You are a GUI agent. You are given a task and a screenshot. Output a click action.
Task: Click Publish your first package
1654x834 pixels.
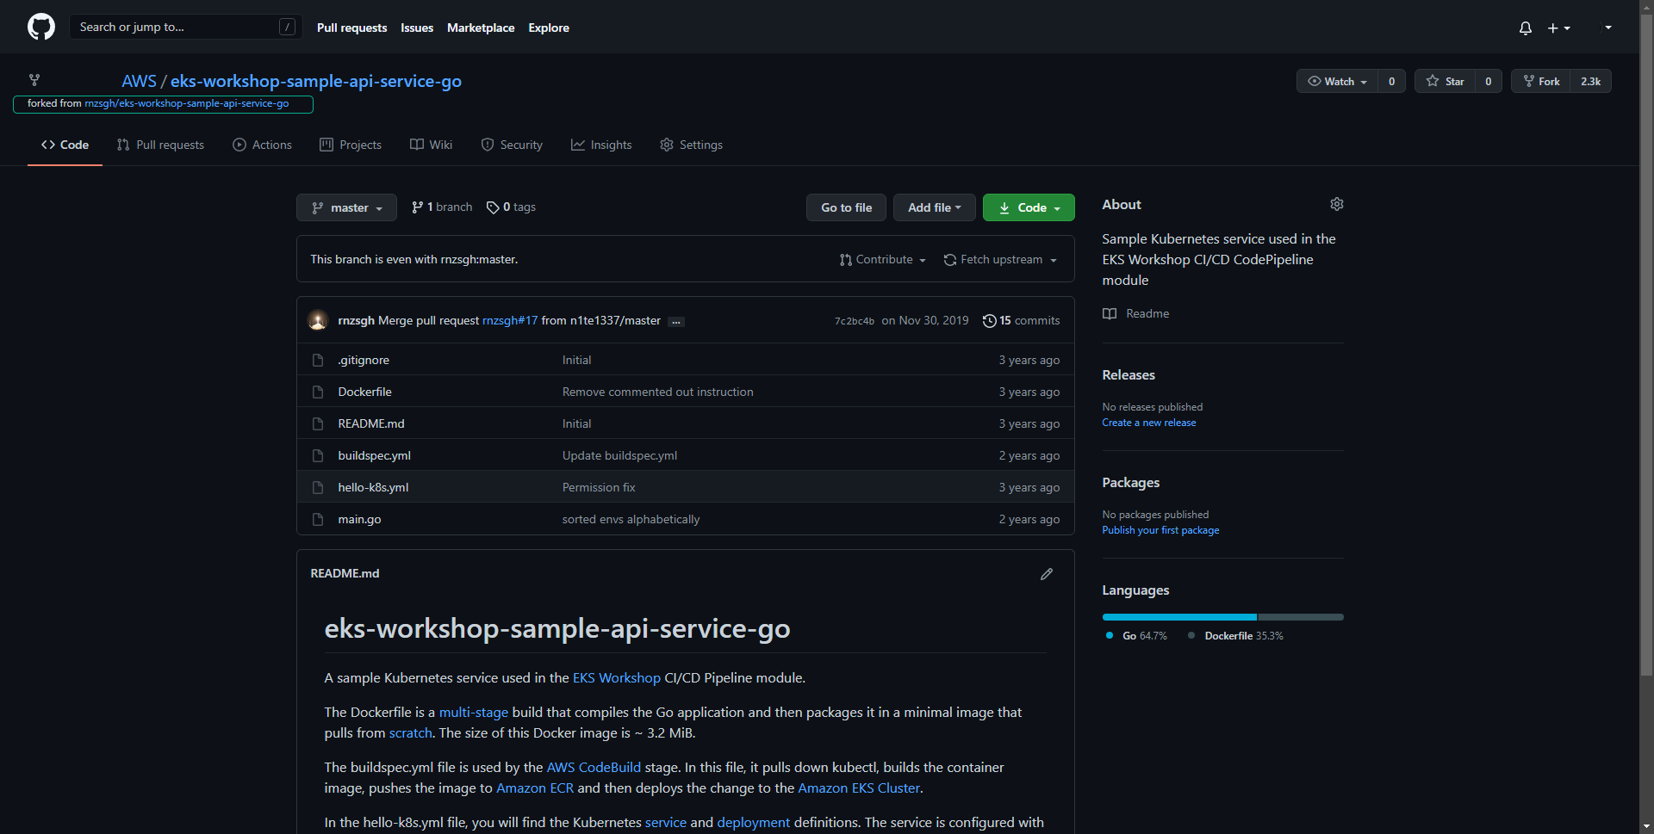[x=1160, y=530]
